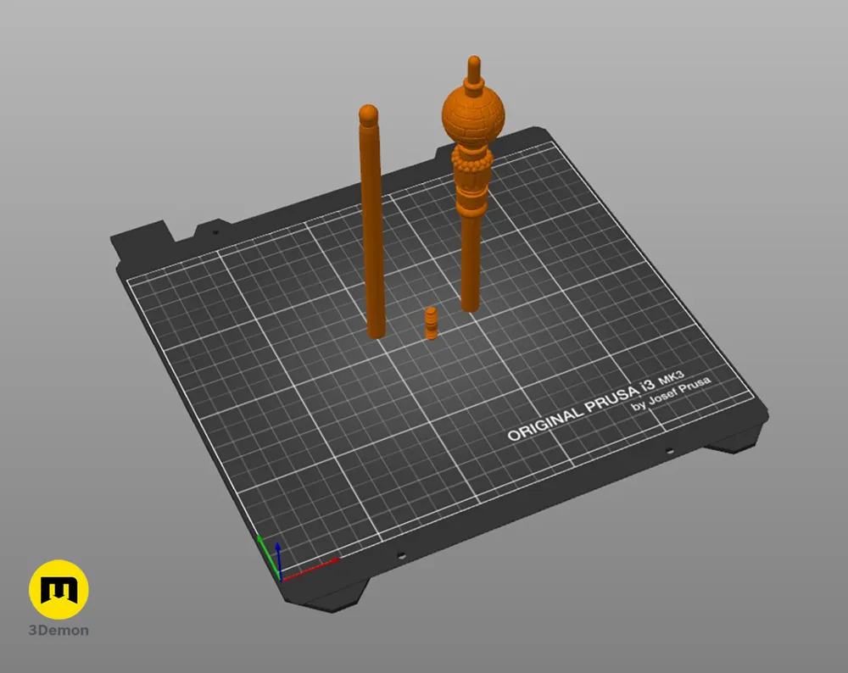
Task: Click the green Y axis arrow
Action: [268, 556]
